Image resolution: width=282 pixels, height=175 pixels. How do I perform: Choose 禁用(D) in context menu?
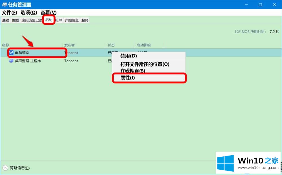point(149,56)
